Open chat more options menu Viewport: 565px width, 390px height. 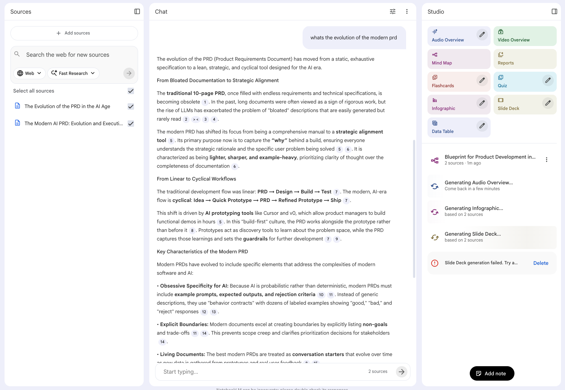[407, 12]
